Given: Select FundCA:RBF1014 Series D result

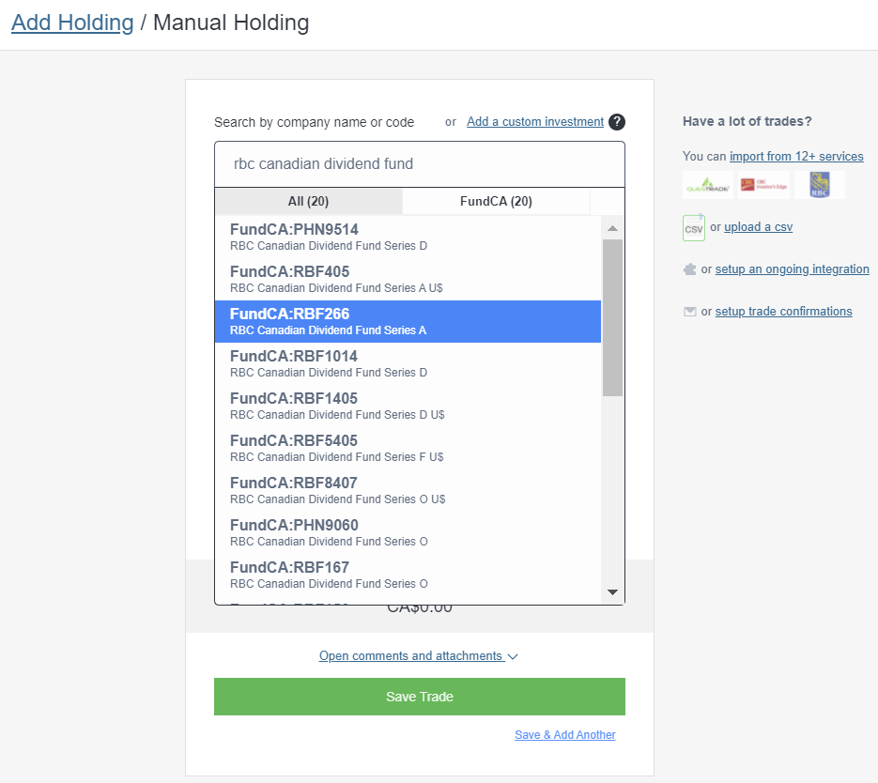Looking at the screenshot, I should [408, 363].
